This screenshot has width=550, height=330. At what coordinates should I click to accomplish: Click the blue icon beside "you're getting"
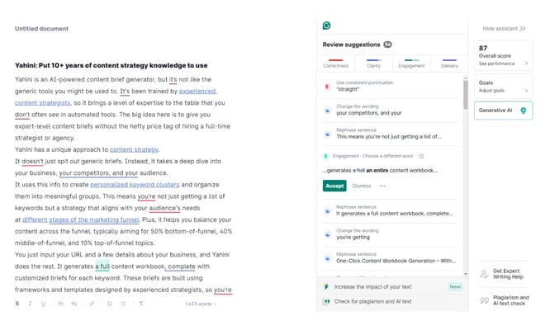tap(328, 235)
